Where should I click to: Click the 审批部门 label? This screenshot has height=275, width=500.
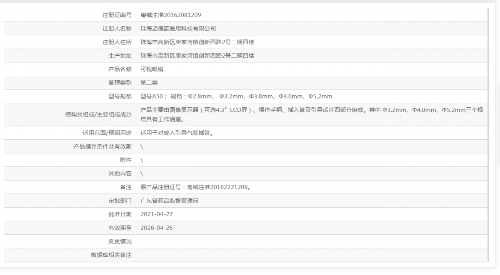pyautogui.click(x=120, y=201)
